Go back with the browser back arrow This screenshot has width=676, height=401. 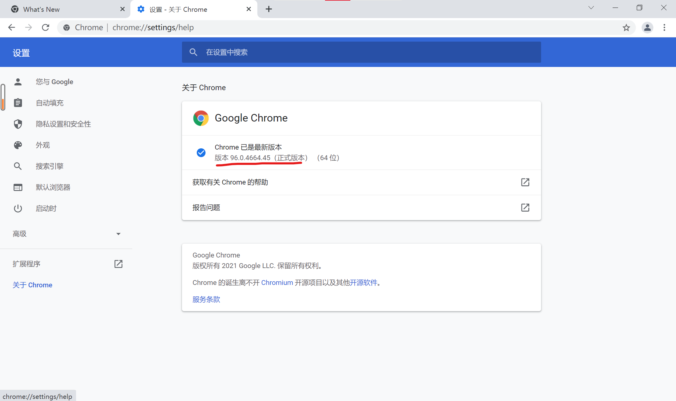tap(11, 27)
